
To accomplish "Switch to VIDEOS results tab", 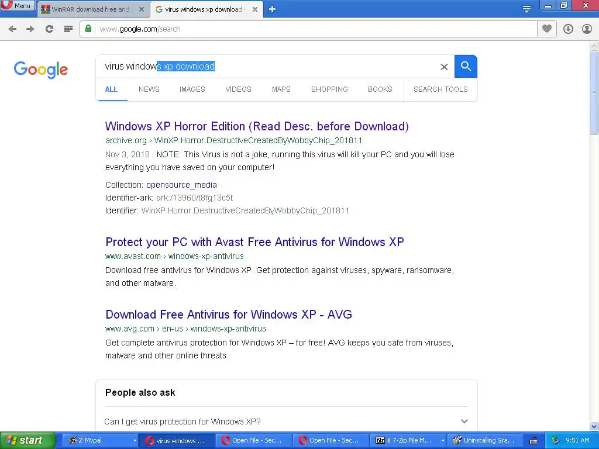I will [x=239, y=89].
